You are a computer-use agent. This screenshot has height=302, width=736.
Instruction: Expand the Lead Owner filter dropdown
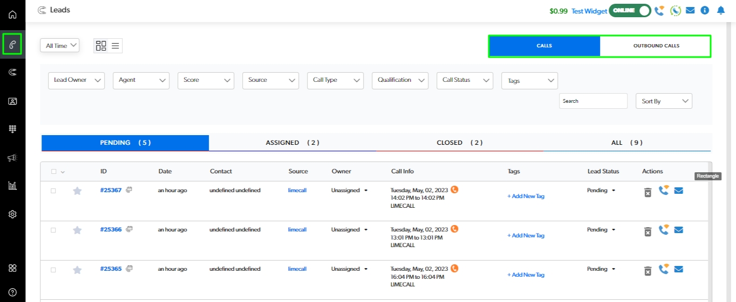click(x=77, y=80)
